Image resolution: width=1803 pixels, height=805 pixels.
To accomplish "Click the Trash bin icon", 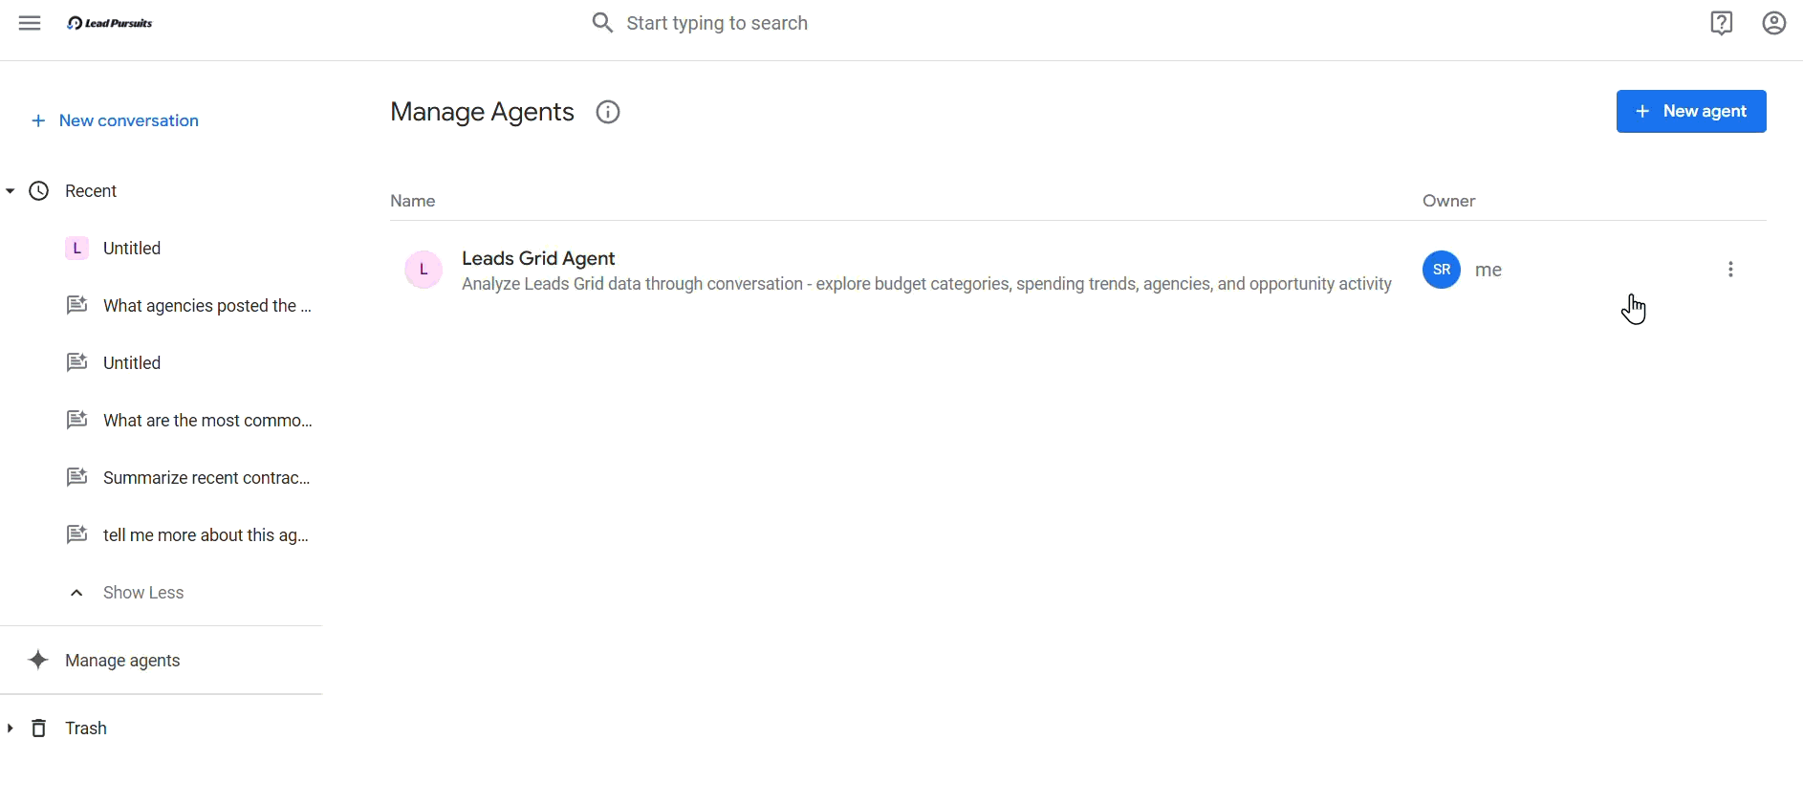I will click(x=39, y=729).
